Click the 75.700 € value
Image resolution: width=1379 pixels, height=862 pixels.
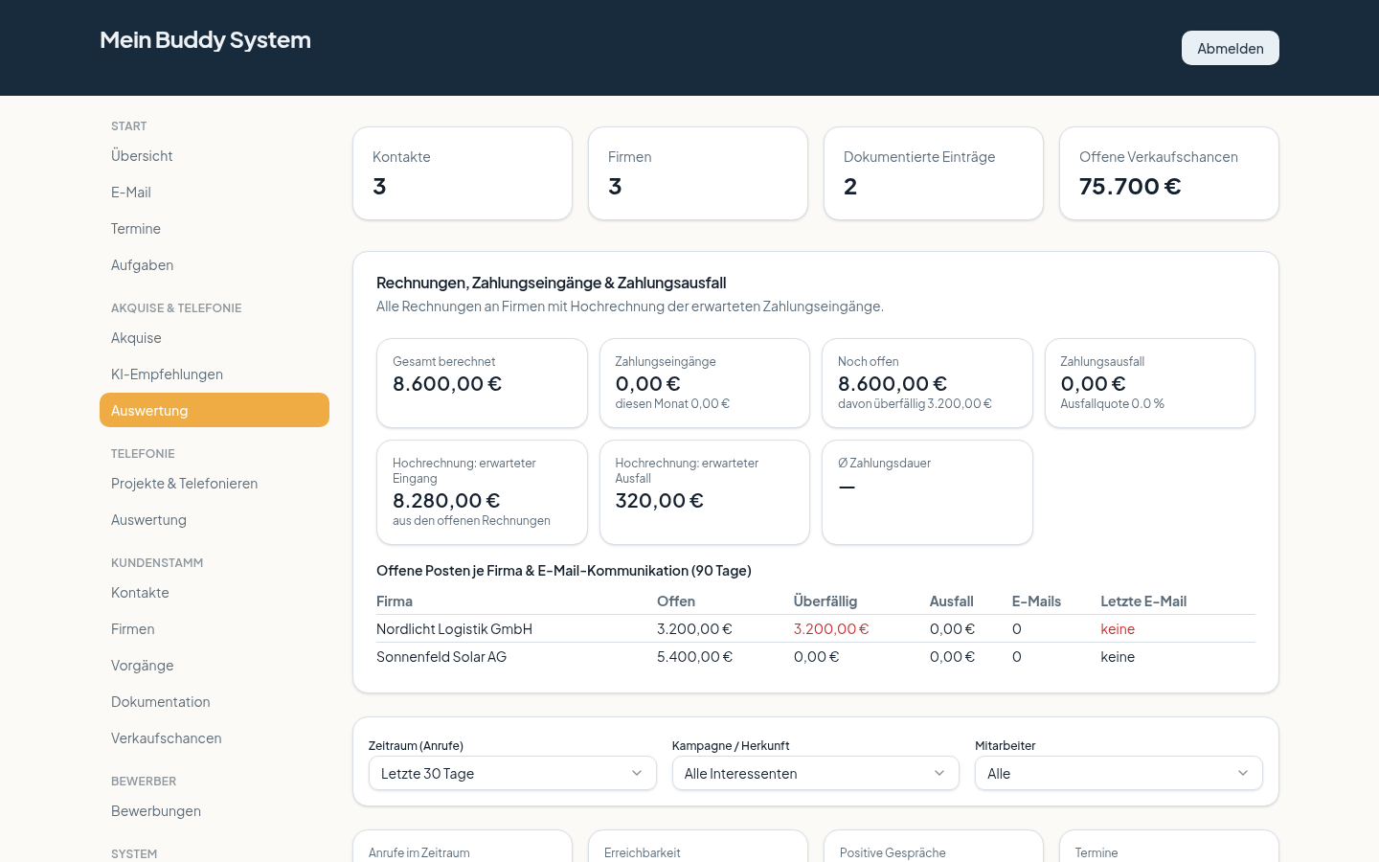(1130, 187)
